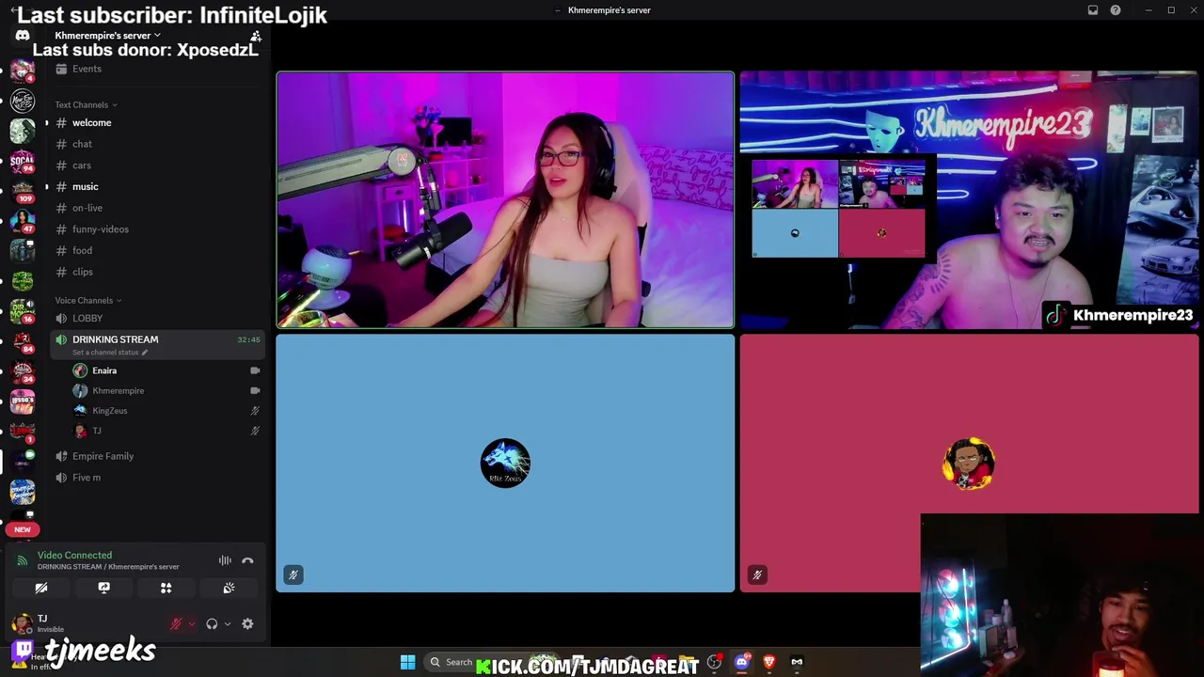Focus Enaira's video tile
Viewport: 1204px width, 677px height.
point(505,200)
